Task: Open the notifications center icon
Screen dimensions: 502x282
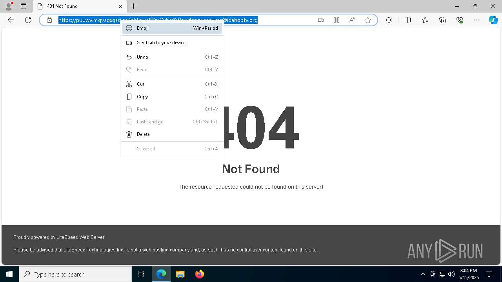Action: coord(489,274)
